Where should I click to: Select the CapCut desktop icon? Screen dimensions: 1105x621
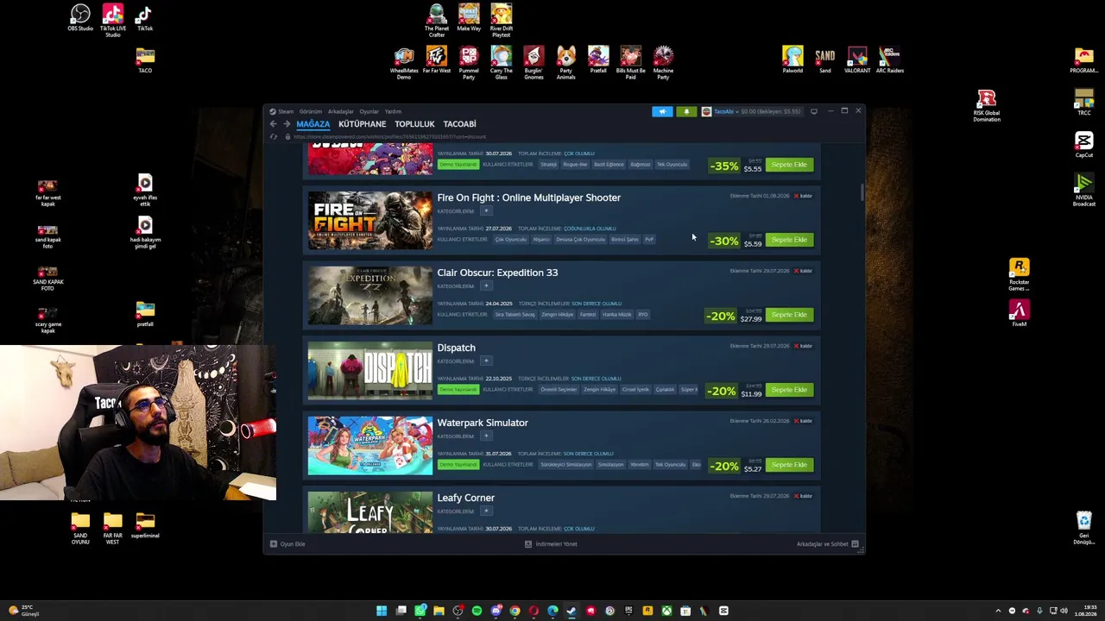[1084, 144]
